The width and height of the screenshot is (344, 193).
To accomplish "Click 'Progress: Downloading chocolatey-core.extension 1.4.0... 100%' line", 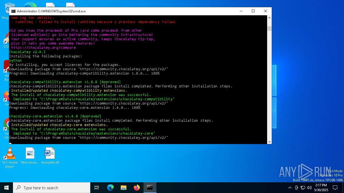I will coord(74,107).
